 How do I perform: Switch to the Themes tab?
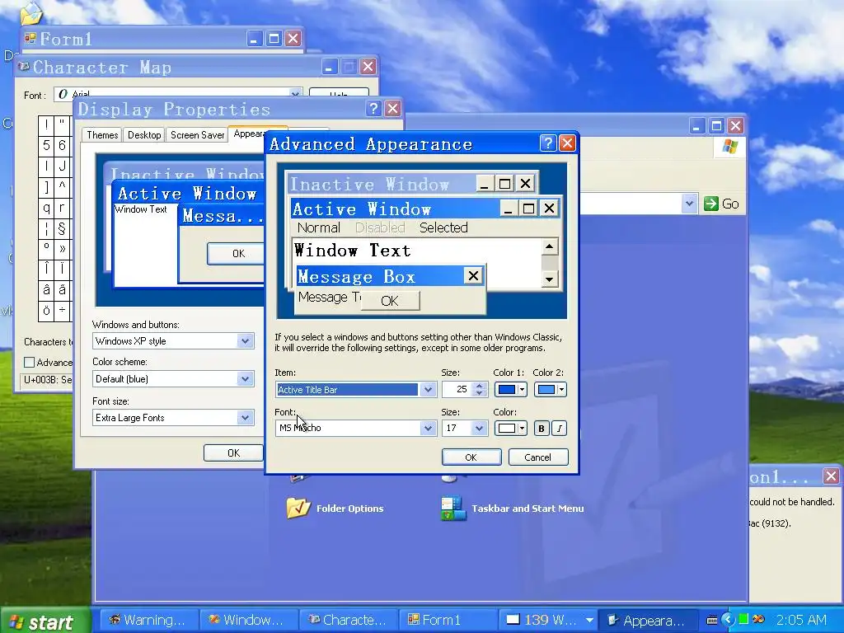pyautogui.click(x=102, y=135)
